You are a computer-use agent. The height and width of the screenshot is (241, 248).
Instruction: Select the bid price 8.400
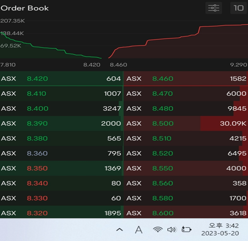38,109
